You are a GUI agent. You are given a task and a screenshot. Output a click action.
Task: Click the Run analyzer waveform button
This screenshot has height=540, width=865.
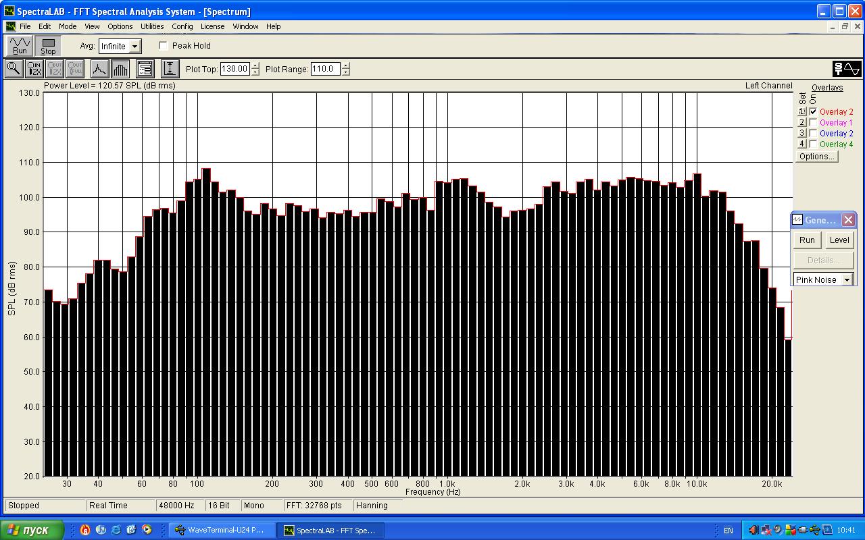coord(20,46)
